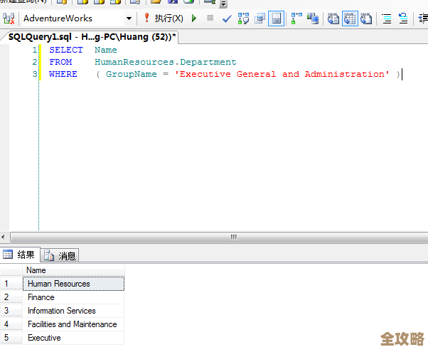
Task: Click the 执行(X) execute button
Action: coord(164,18)
